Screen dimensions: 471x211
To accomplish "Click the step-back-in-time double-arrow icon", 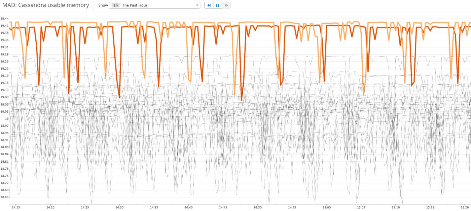I will pyautogui.click(x=209, y=5).
